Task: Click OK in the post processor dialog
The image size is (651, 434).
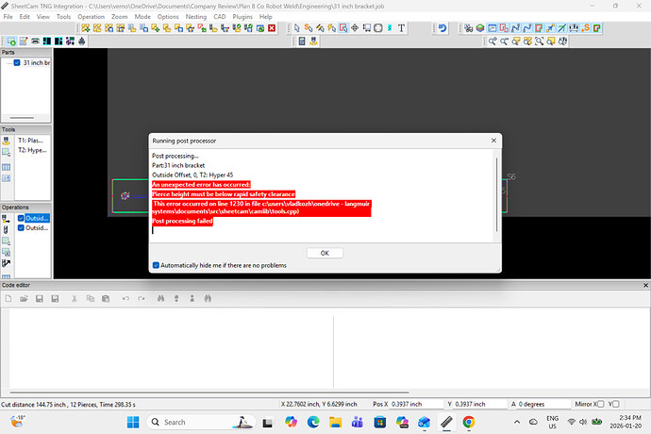Action: click(325, 253)
